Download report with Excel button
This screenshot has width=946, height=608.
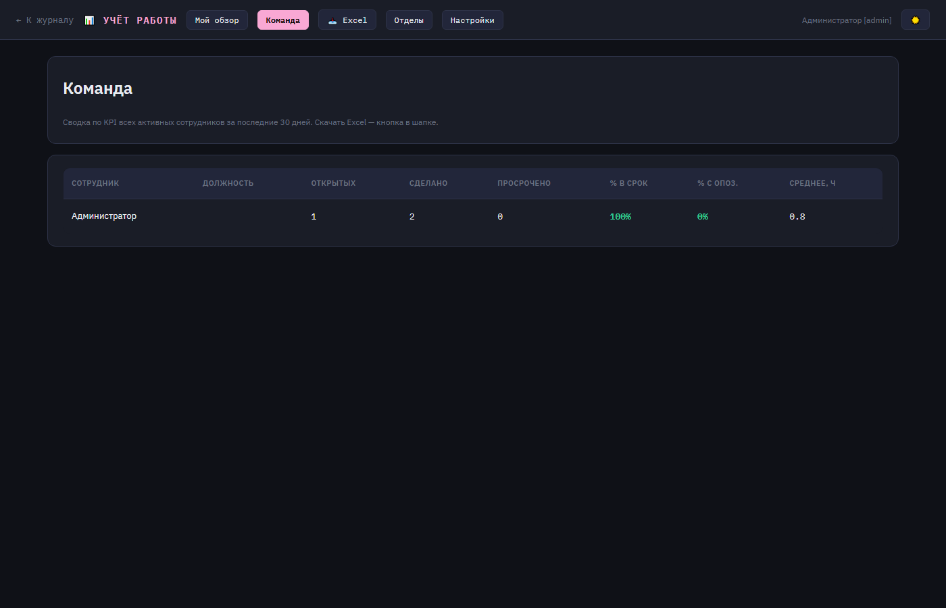(347, 20)
